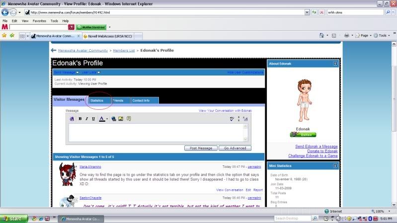This screenshot has width=397, height=223.
Task: Open the Page menu dropdown
Action: (363, 36)
